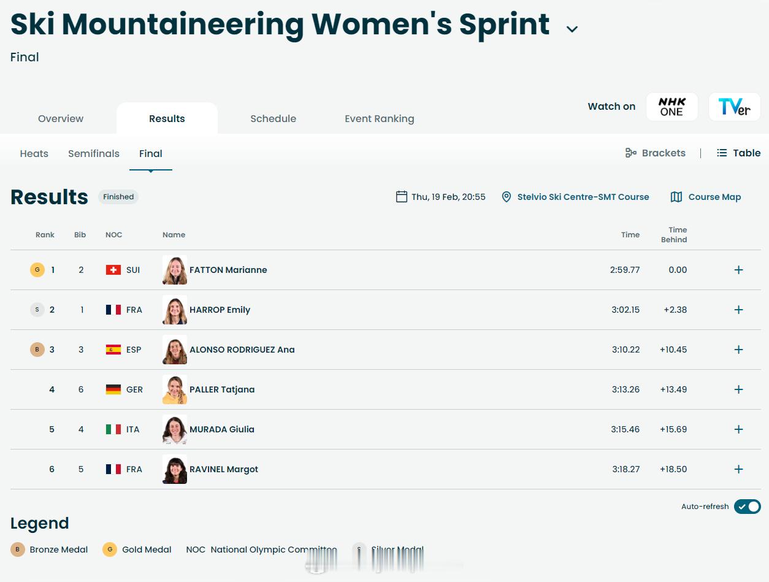
Task: Open the Overview tab
Action: tap(61, 119)
